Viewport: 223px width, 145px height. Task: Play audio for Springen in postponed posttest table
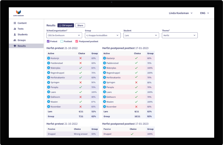point(105,82)
